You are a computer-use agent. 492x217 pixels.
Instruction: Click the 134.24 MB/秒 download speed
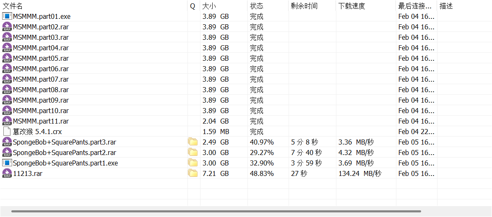tap(360, 173)
